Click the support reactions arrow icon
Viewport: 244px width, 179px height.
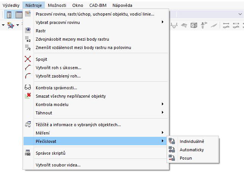click(x=204, y=25)
